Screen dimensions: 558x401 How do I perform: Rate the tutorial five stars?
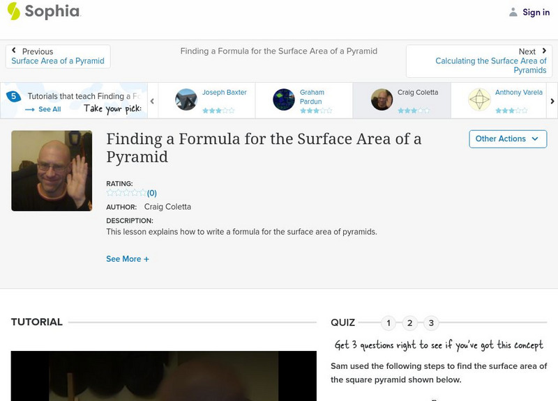click(142, 193)
